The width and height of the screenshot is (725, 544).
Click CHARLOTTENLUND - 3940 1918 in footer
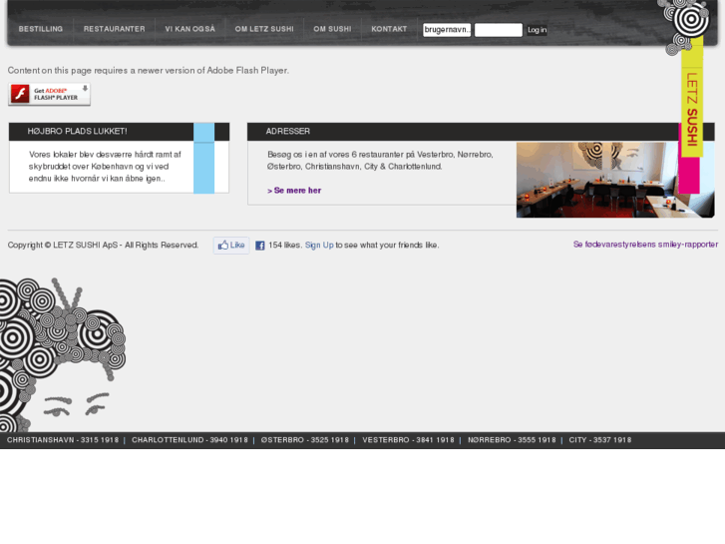click(189, 440)
